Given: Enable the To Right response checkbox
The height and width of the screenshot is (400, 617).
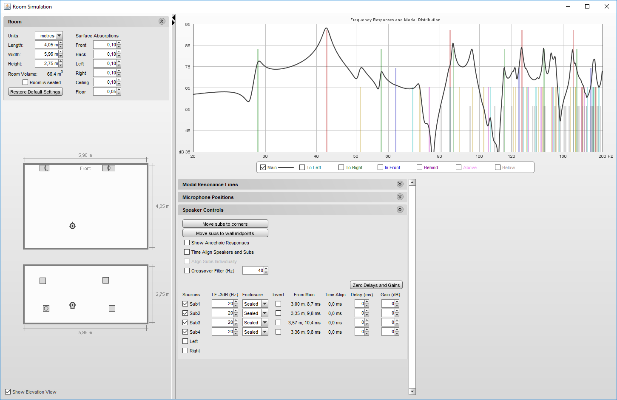Looking at the screenshot, I should (341, 167).
